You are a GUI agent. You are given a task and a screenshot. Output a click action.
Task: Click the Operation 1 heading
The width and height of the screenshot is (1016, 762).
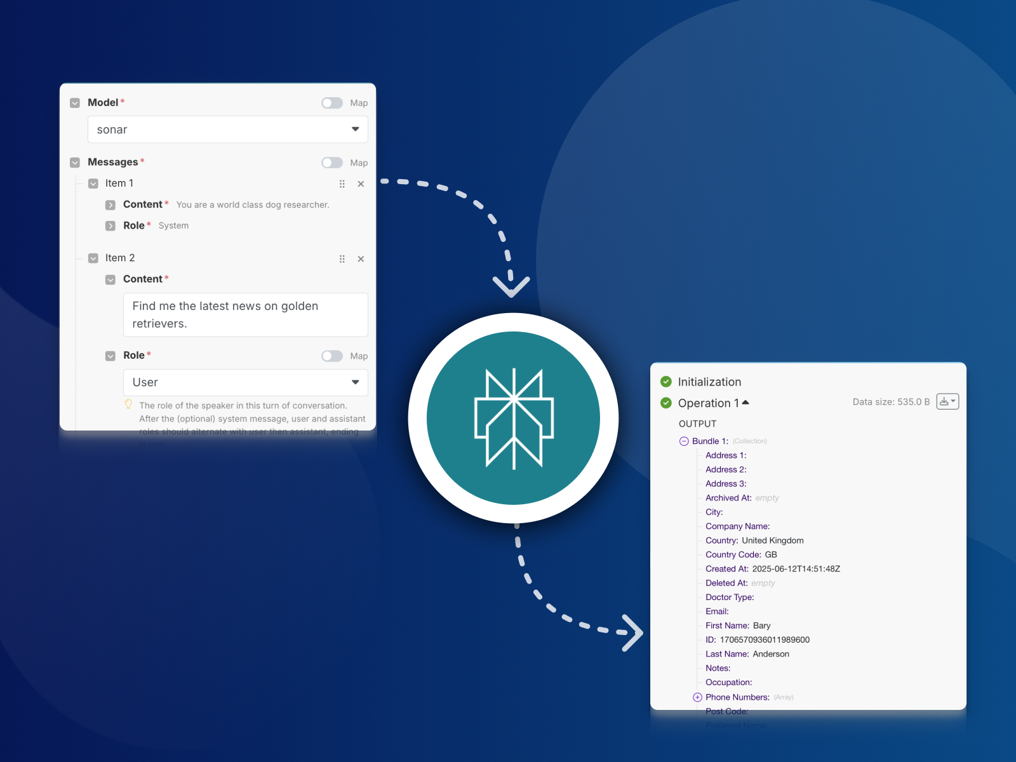(x=708, y=403)
